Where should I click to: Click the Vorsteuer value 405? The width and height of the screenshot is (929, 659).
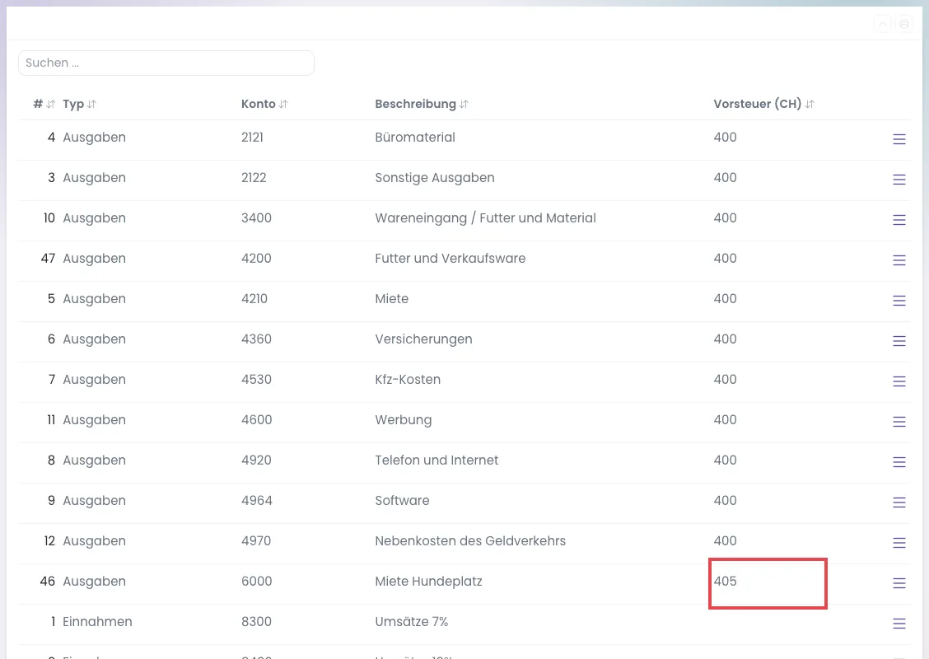pyautogui.click(x=725, y=581)
